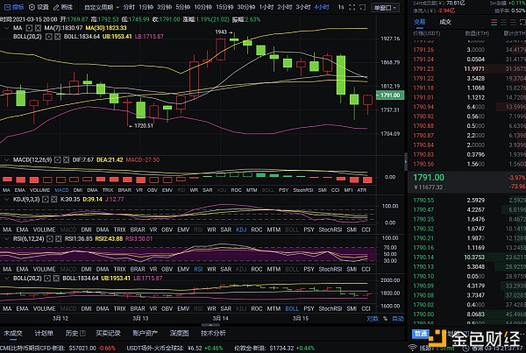Toggle % percentage scale option

[386, 319]
